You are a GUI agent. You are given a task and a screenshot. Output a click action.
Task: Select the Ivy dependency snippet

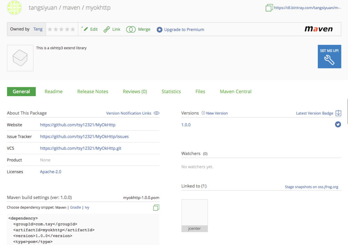coord(87,207)
